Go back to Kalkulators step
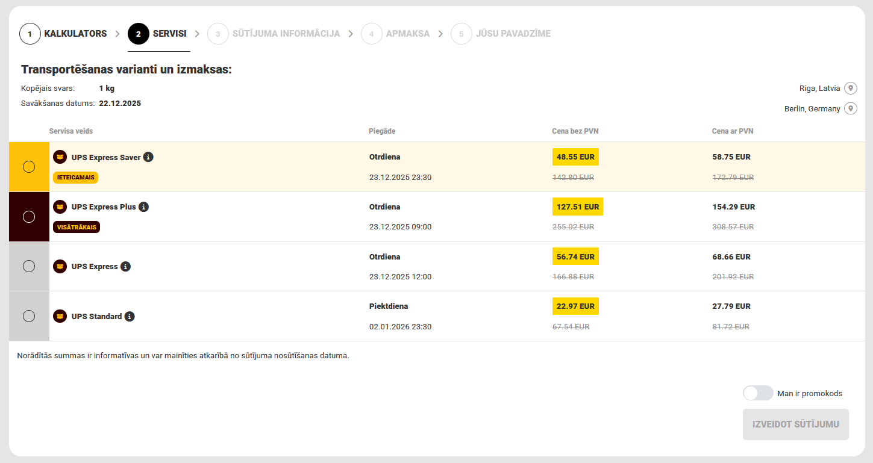Viewport: 873px width, 463px height. pyautogui.click(x=63, y=34)
